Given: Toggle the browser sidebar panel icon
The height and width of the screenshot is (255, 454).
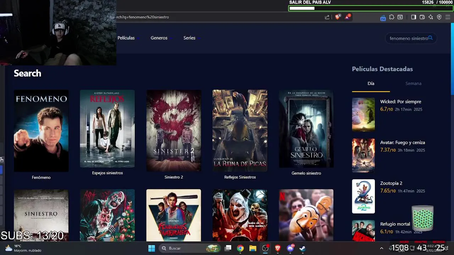Looking at the screenshot, I should (x=414, y=17).
